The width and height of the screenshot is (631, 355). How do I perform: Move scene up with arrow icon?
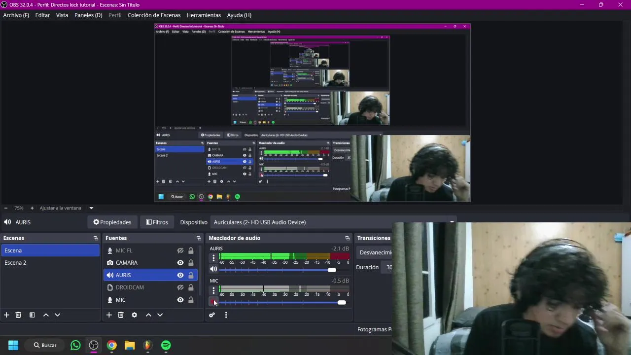pyautogui.click(x=46, y=315)
